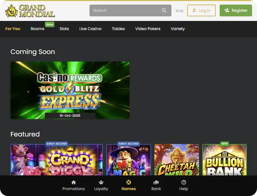
Task: Click the Grand Mondial wordmark text
Action: (x=37, y=11)
